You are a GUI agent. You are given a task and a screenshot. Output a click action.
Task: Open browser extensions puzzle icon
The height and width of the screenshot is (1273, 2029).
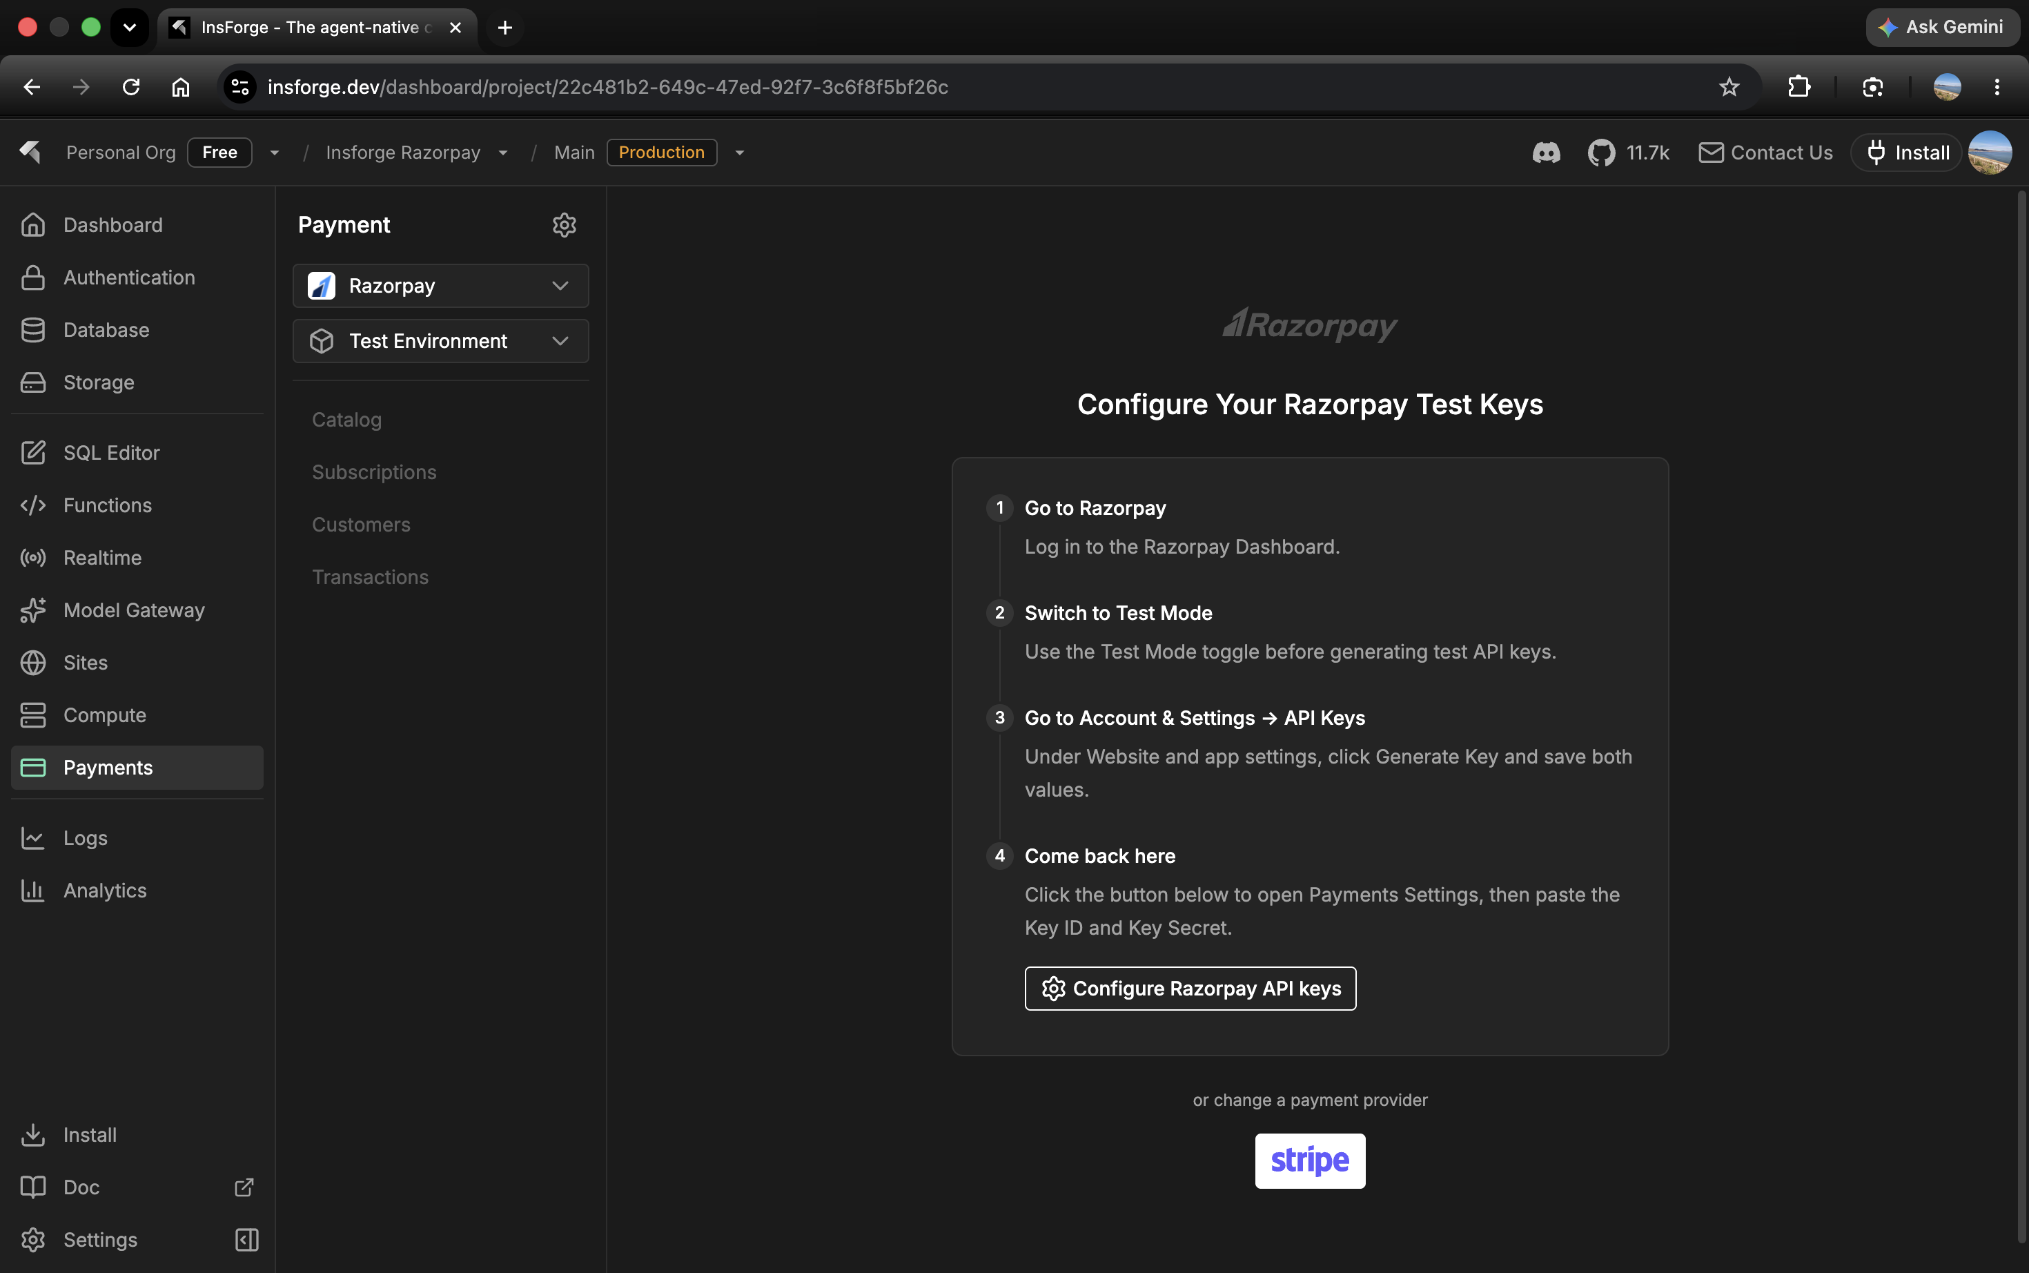coord(1798,87)
